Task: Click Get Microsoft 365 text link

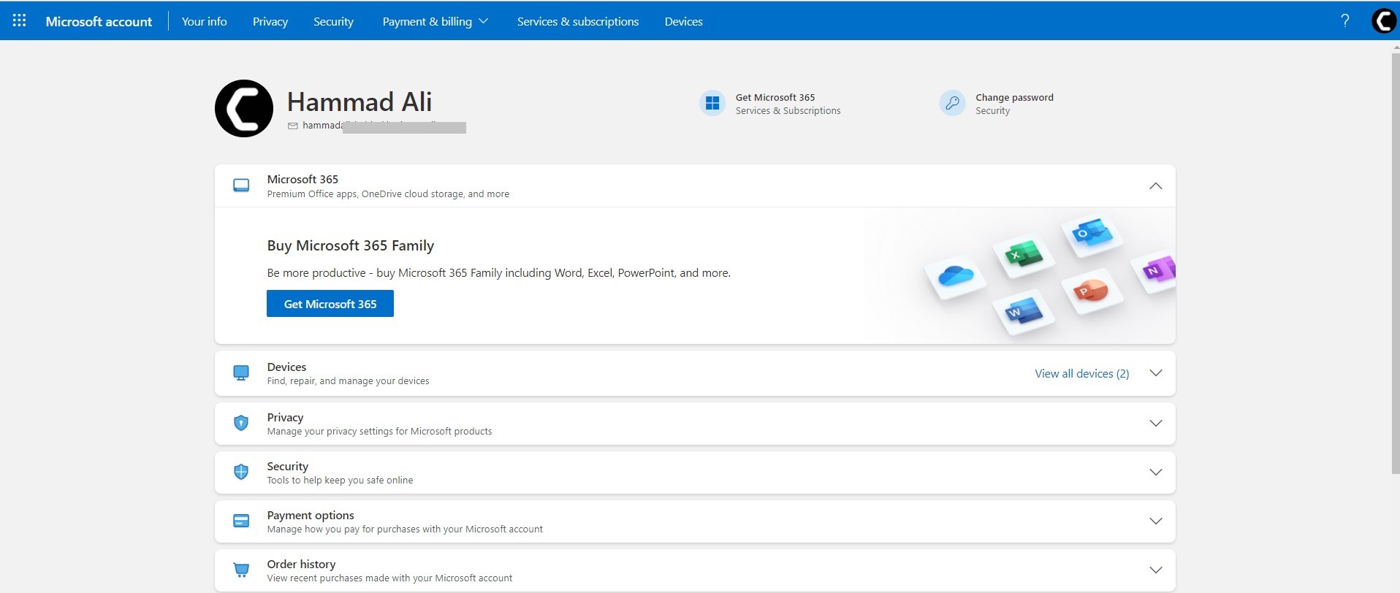Action: pyautogui.click(x=775, y=97)
